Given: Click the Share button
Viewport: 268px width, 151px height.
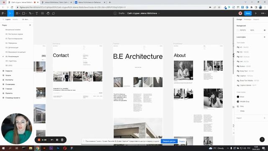Looking at the screenshot, I should coord(248,13).
